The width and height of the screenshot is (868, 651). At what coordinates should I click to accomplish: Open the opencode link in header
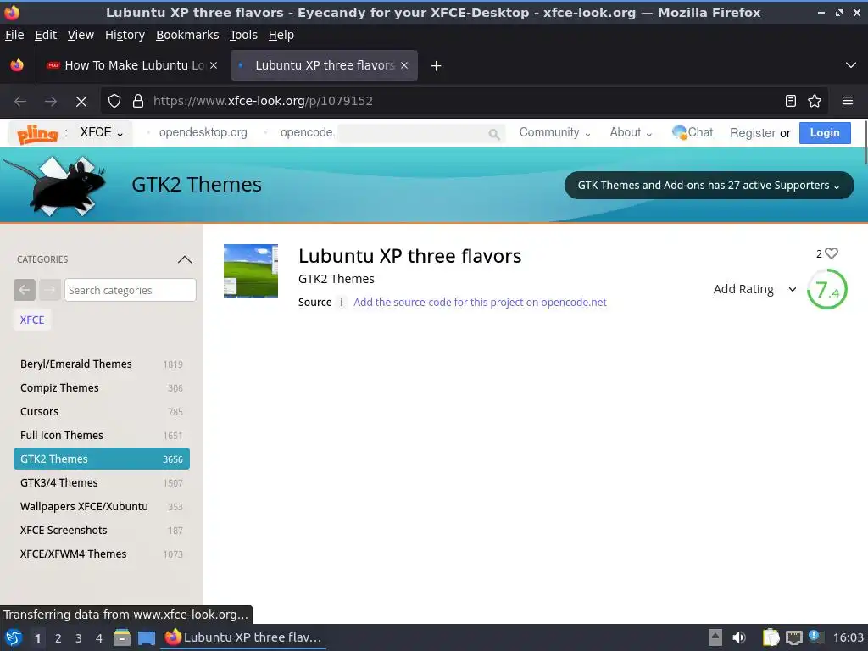308,133
